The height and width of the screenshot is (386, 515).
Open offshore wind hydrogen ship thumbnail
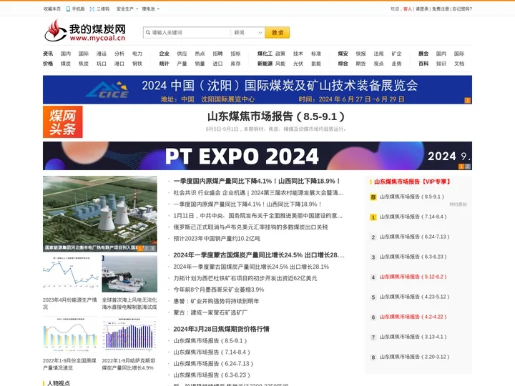(129, 274)
